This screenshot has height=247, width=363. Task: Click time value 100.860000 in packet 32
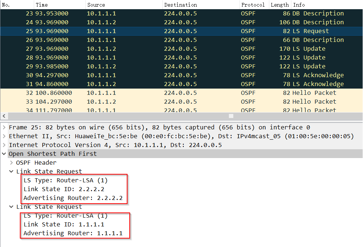coord(54,93)
